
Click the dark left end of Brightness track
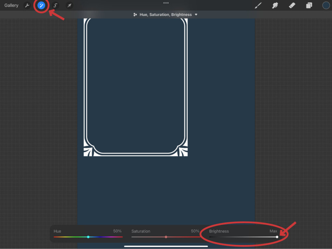211,237
